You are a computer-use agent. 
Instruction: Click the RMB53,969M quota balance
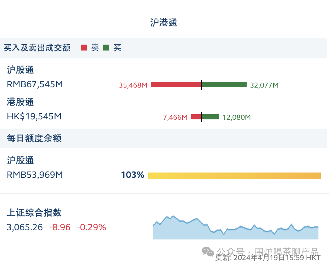point(35,175)
